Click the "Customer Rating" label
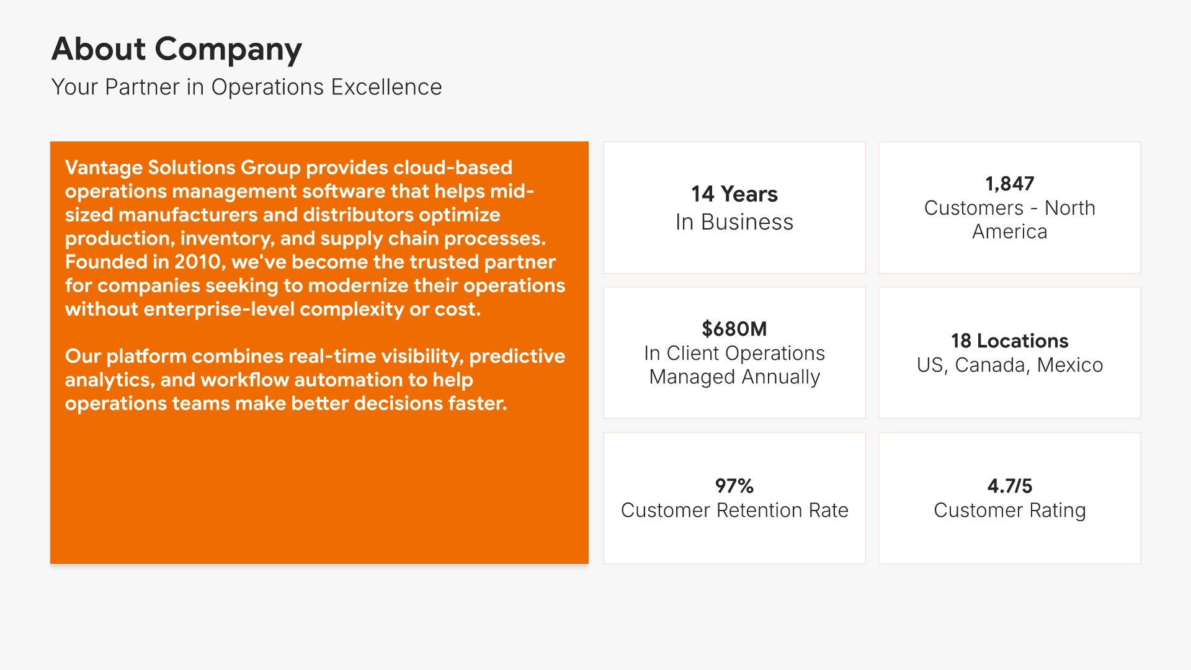Viewport: 1191px width, 670px height. [1009, 511]
